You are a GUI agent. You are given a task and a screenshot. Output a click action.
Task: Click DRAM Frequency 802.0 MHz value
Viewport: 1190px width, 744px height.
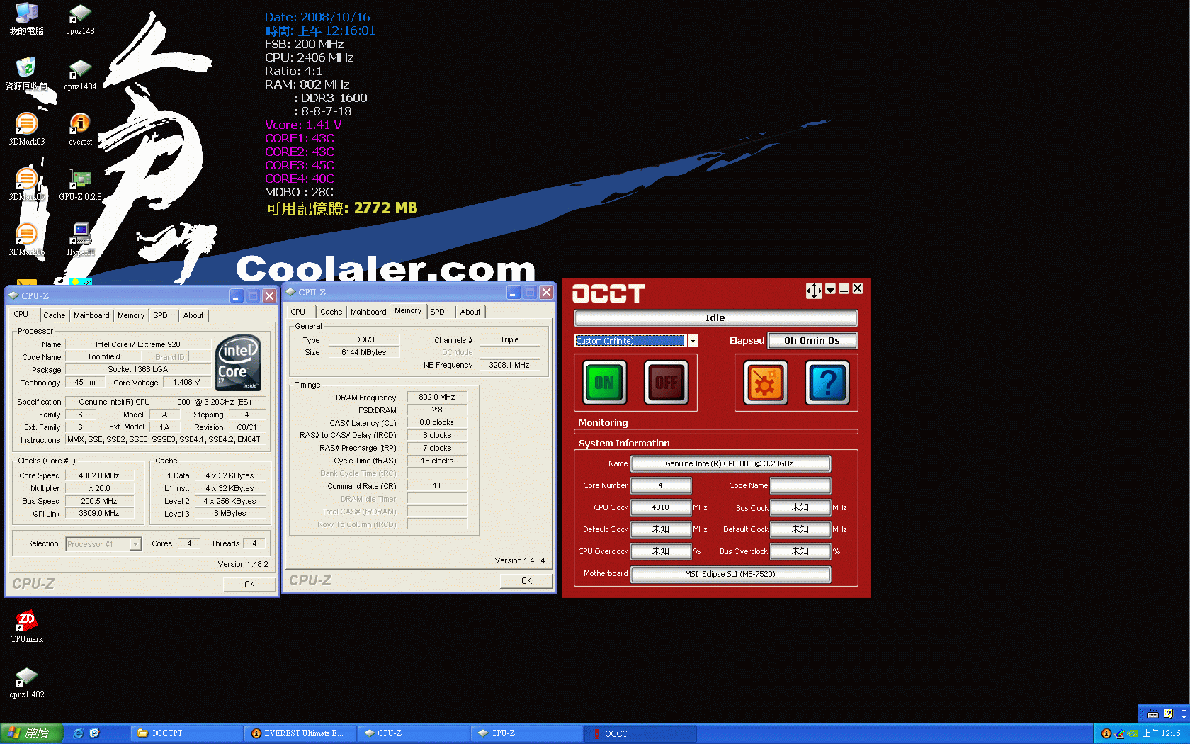437,398
